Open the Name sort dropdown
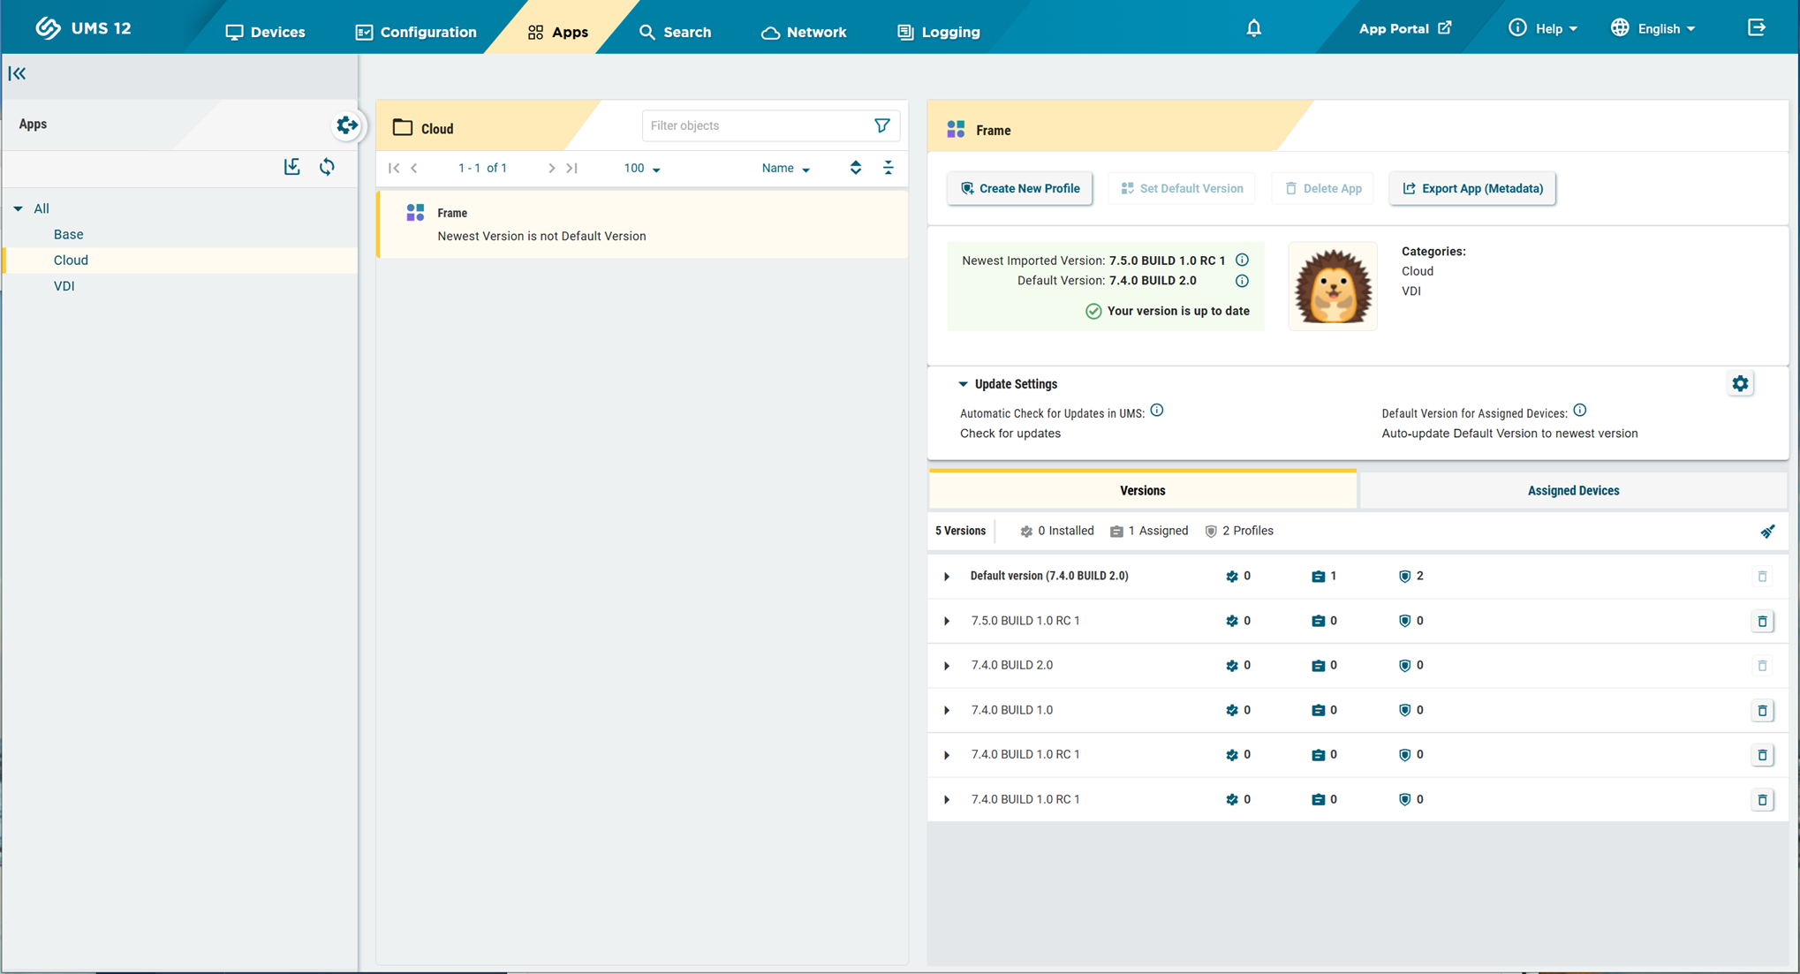This screenshot has height=974, width=1800. (x=785, y=169)
